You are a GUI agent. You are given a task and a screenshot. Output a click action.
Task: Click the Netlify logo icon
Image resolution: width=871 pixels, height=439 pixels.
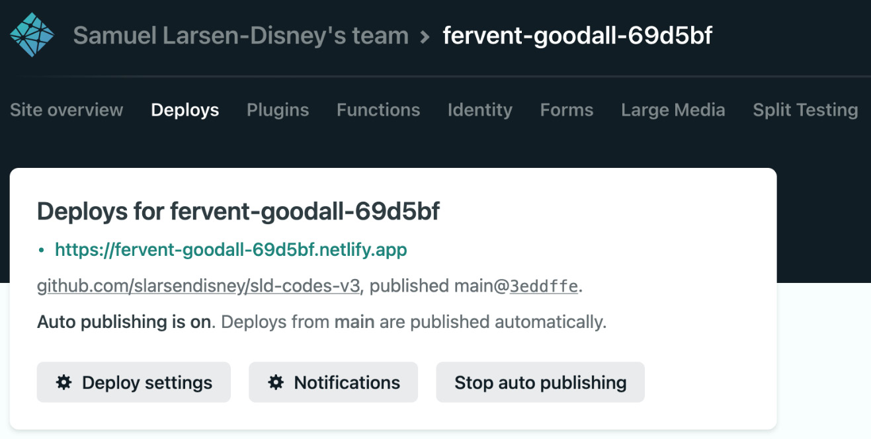(x=32, y=35)
